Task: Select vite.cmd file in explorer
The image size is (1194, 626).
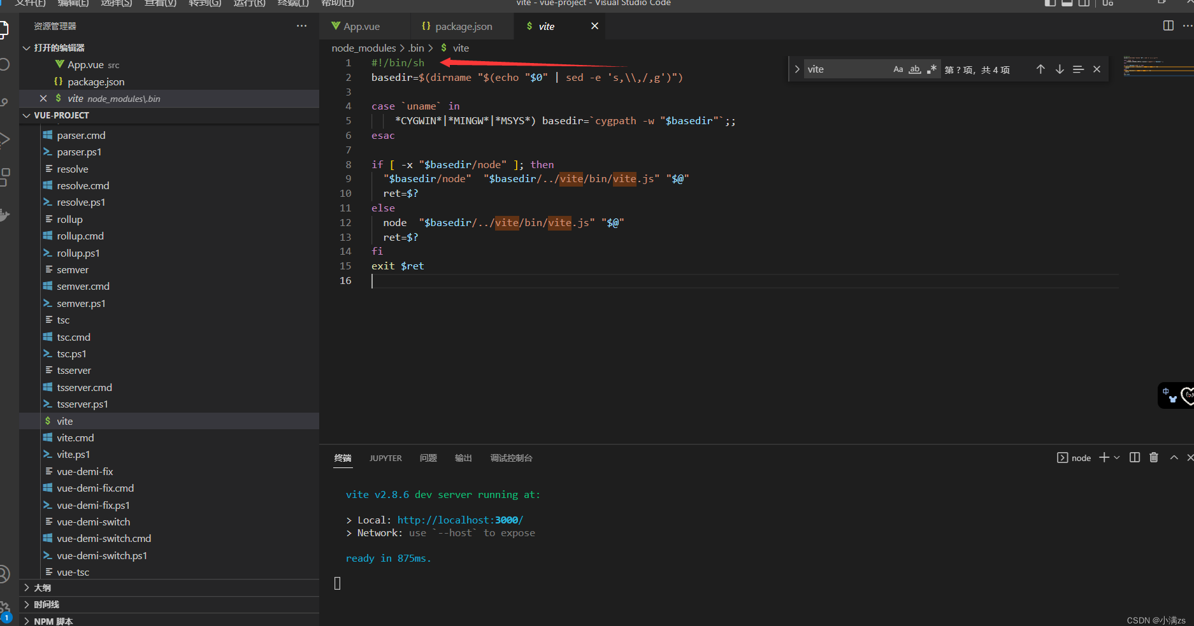Action: pos(75,437)
